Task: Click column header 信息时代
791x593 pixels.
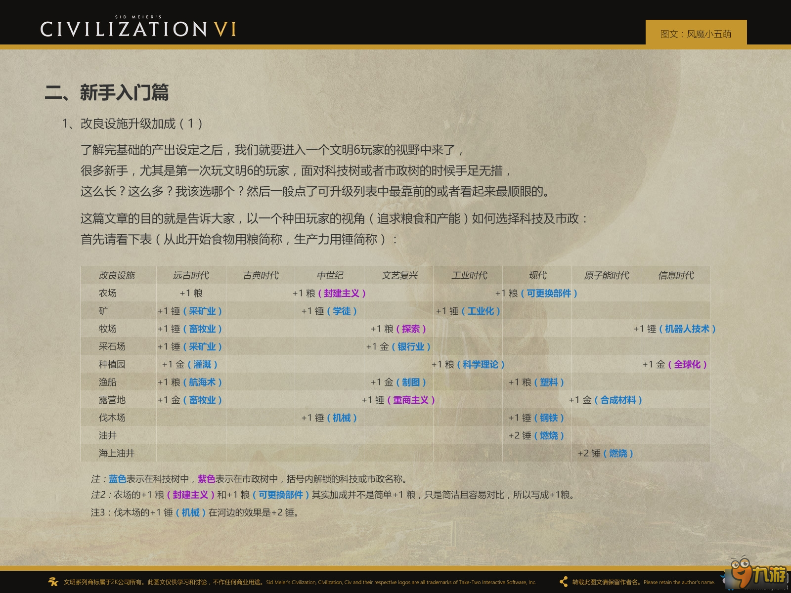Action: click(x=676, y=275)
